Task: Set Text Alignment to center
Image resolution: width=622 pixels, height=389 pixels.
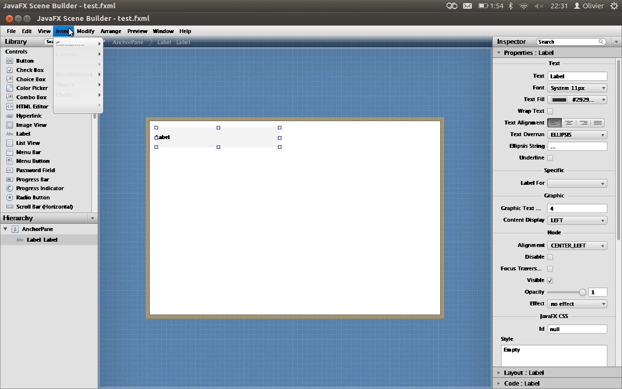Action: tap(569, 123)
